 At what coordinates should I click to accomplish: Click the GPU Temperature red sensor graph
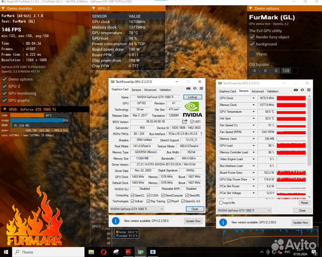tap(291, 112)
